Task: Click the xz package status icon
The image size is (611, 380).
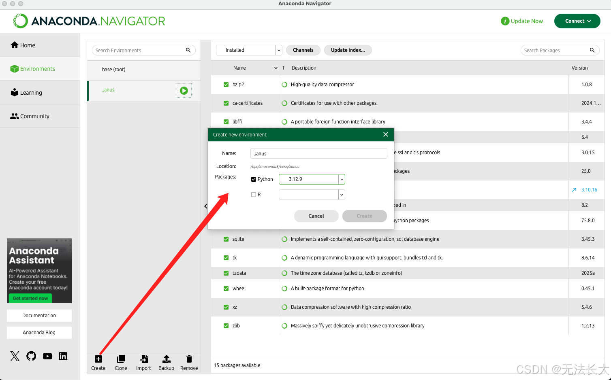Action: point(284,307)
